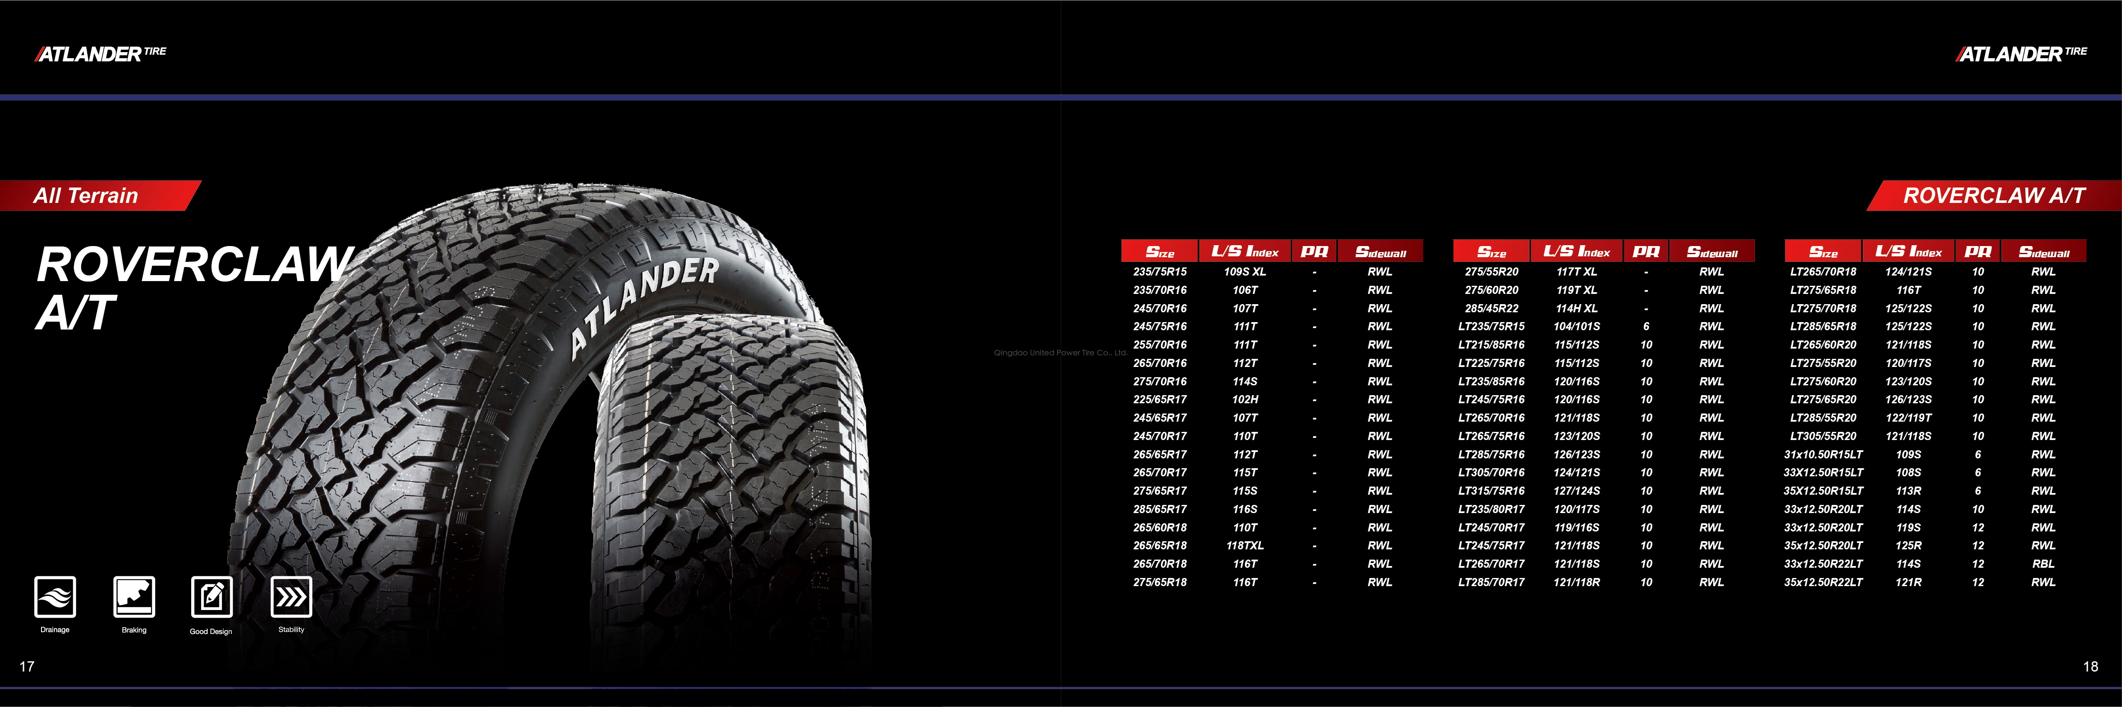Screen dimensions: 2122x707
Task: Select the size cell 31x10.50R15LT
Action: click(x=1823, y=455)
